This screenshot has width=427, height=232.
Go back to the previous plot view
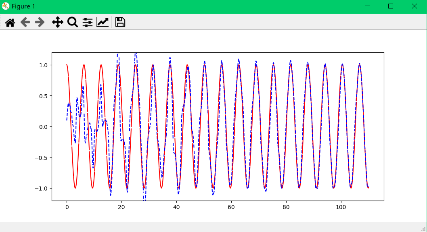point(25,22)
